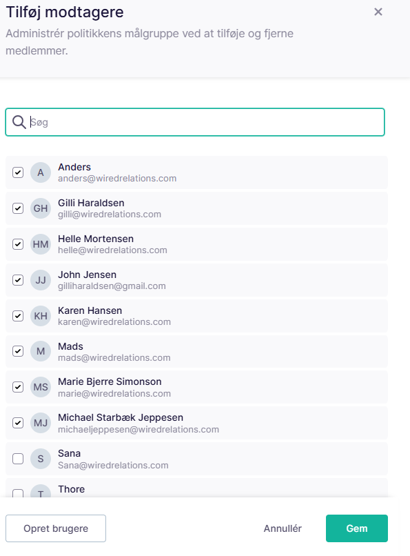Click the MS avatar for Marie Bjerre Simonson

41,387
